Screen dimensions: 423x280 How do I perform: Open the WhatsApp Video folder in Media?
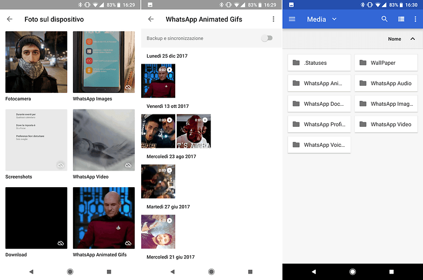click(386, 124)
